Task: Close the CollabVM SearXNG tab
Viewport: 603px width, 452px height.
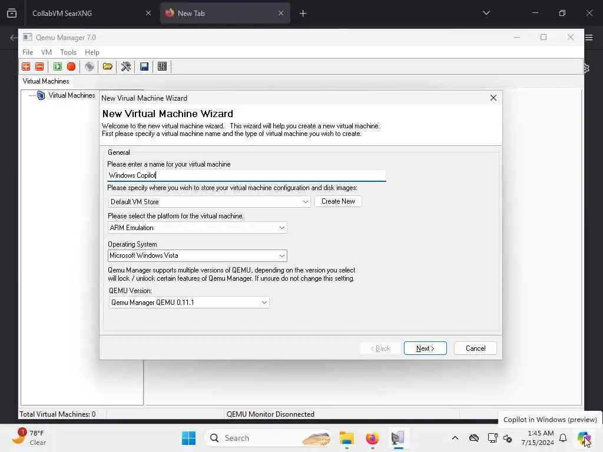Action: [148, 13]
